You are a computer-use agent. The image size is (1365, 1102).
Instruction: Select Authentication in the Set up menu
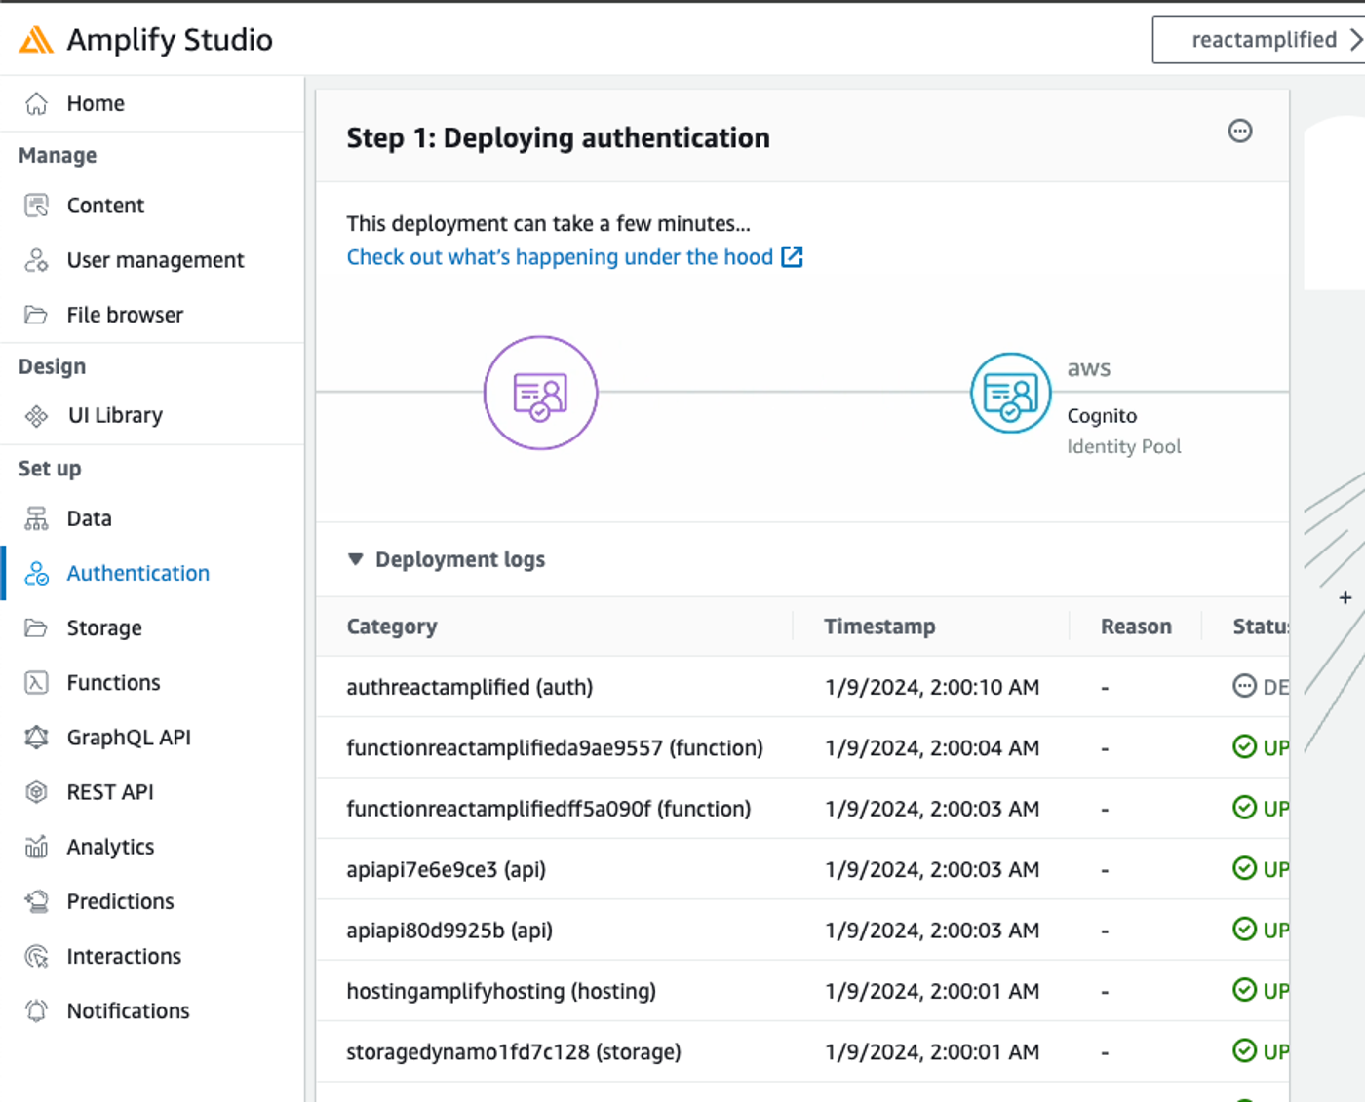pos(137,573)
